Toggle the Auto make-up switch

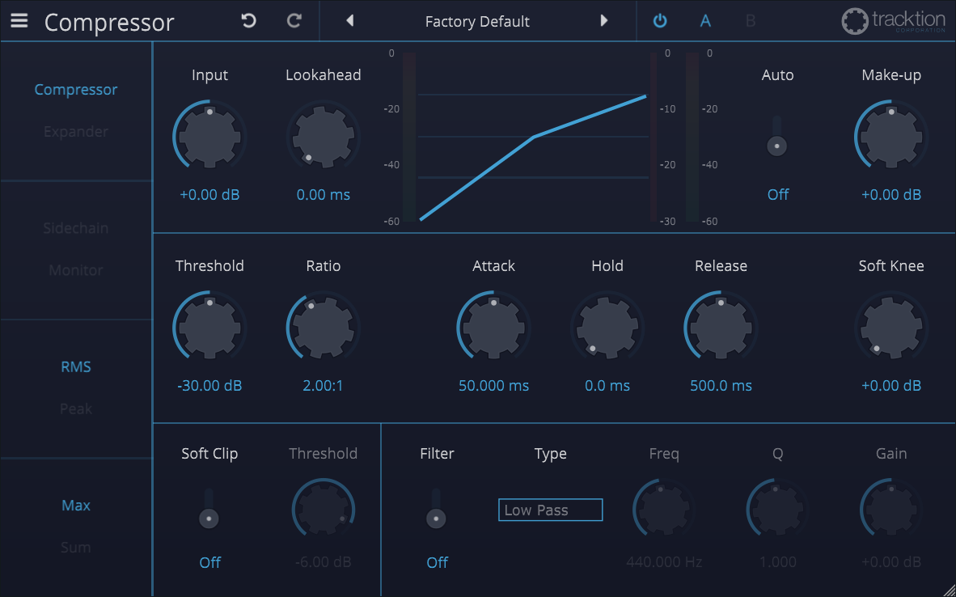pos(777,146)
